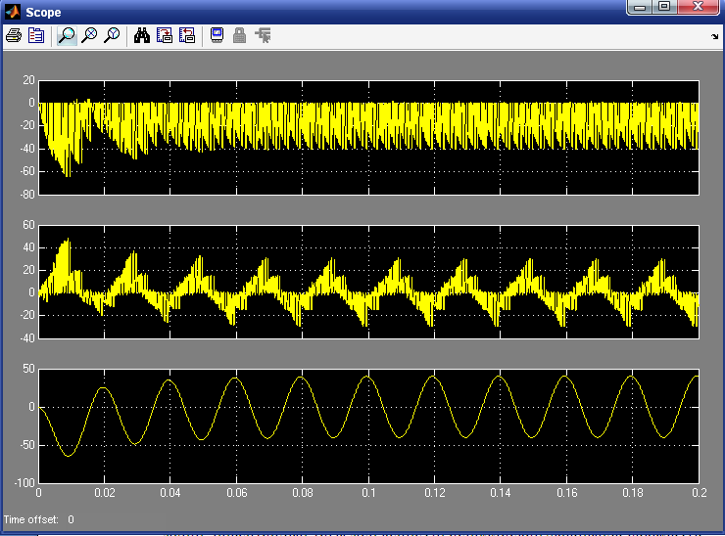Click the '60' label on middle plot axis
Viewport: 725px width, 536px height.
tap(28, 225)
